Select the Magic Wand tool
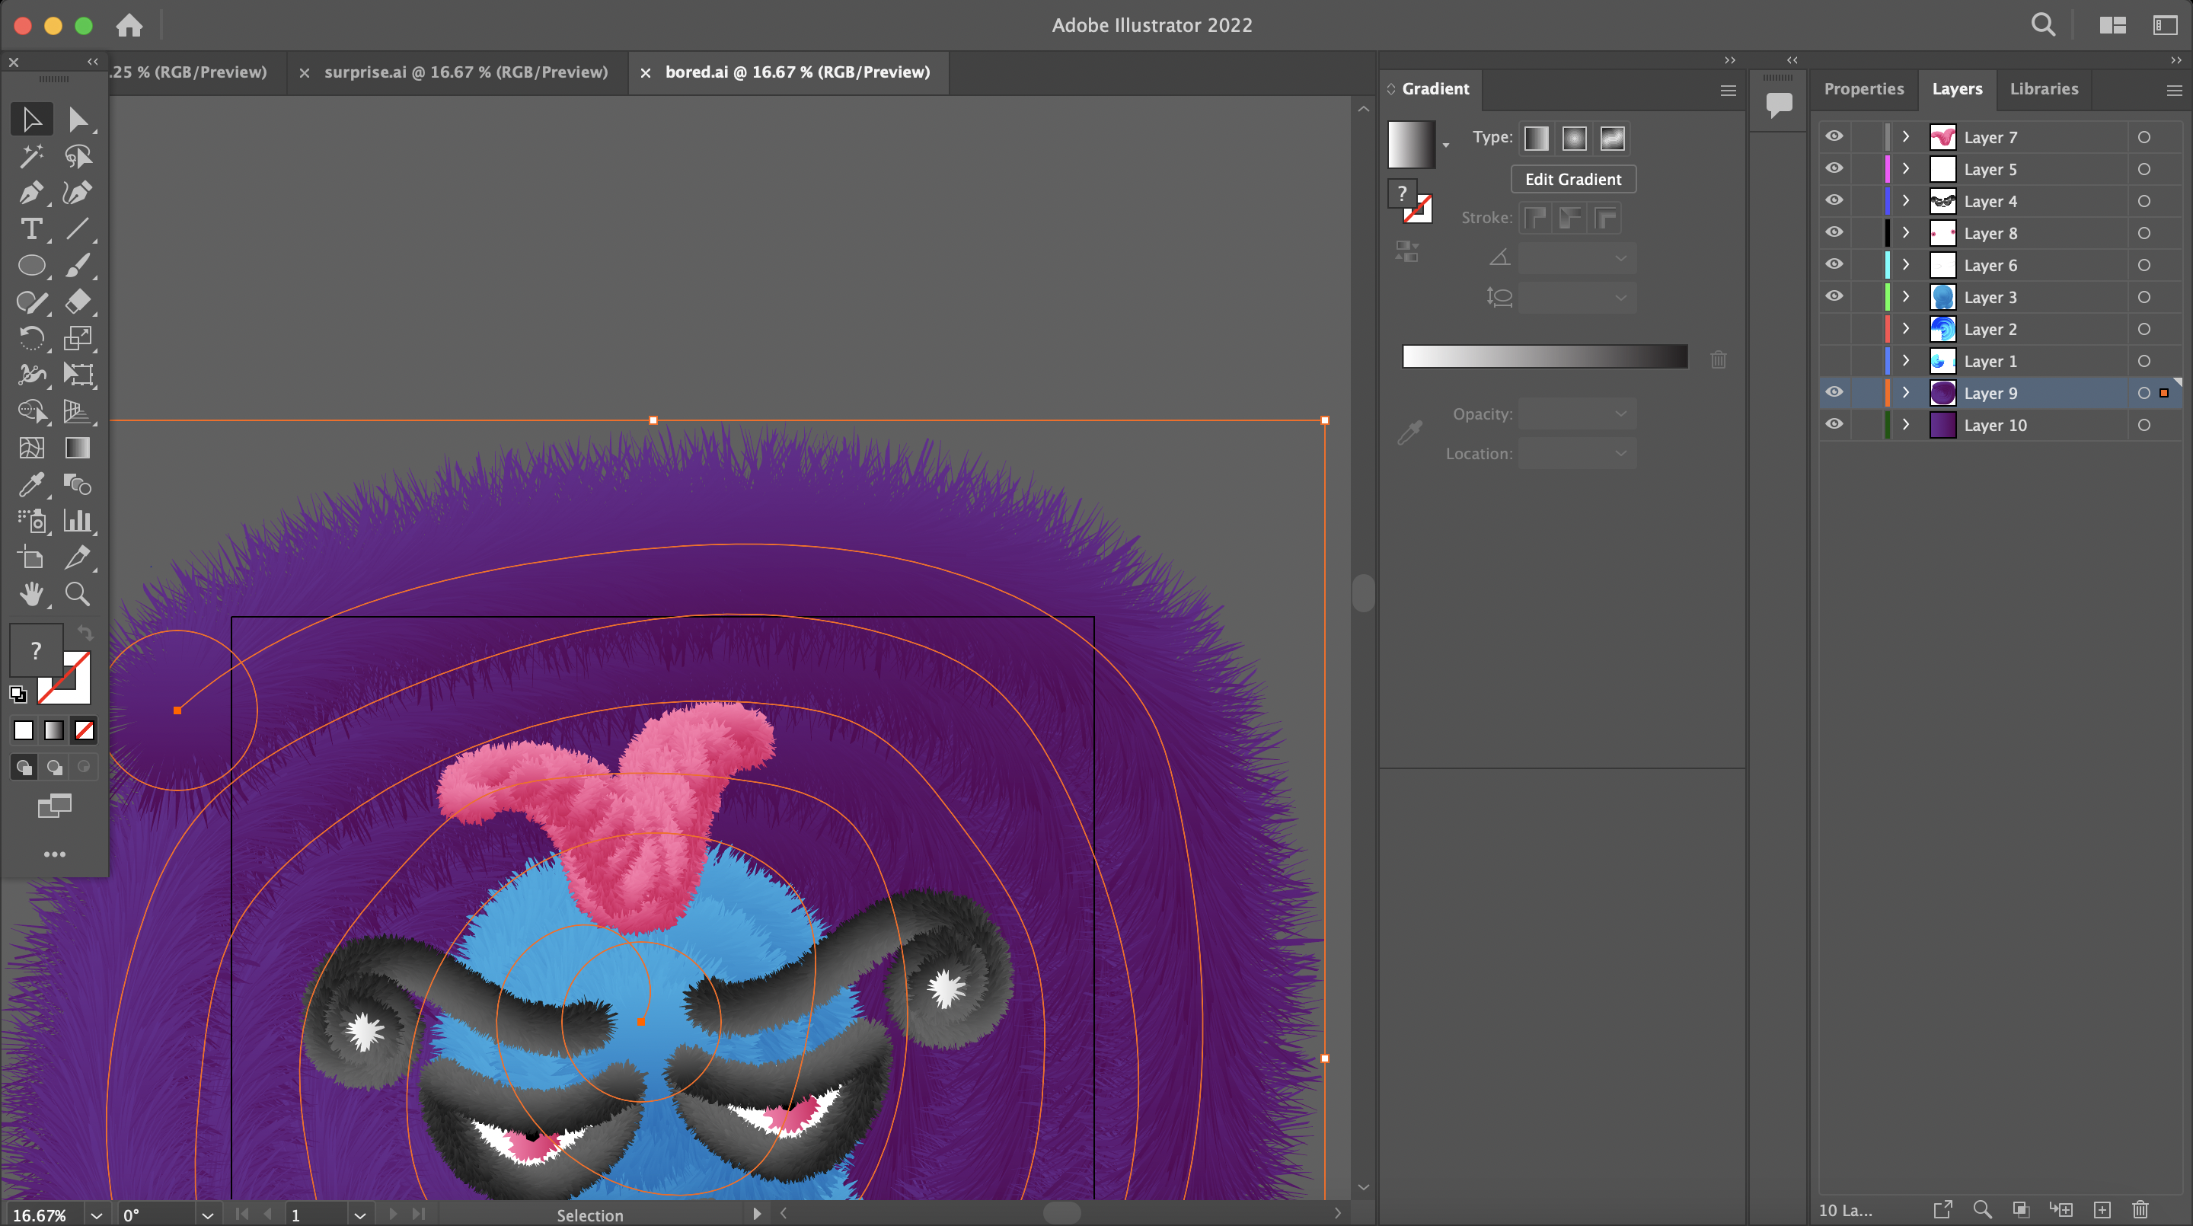The width and height of the screenshot is (2193, 1226). pyautogui.click(x=31, y=156)
